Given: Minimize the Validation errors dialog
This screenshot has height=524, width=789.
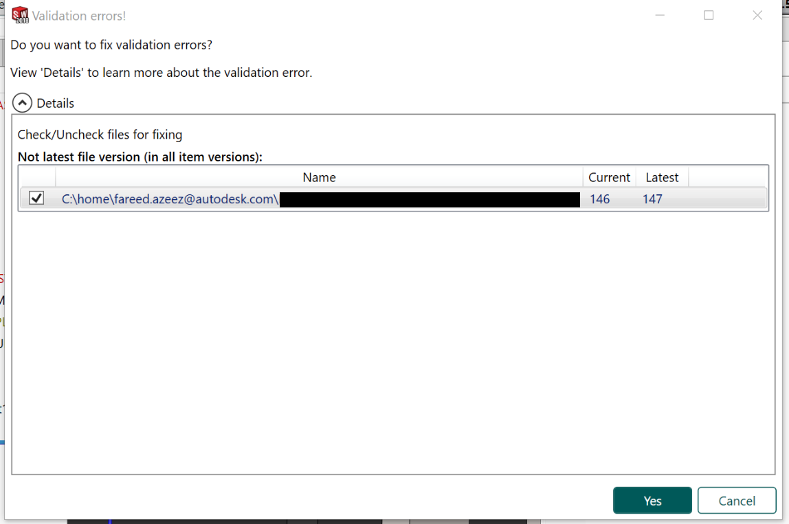Looking at the screenshot, I should (660, 14).
